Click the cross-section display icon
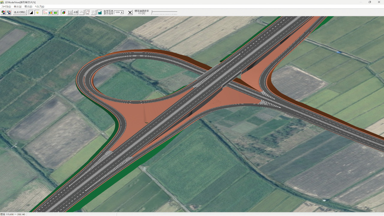The width and height of the screenshot is (384, 216). tap(70, 12)
